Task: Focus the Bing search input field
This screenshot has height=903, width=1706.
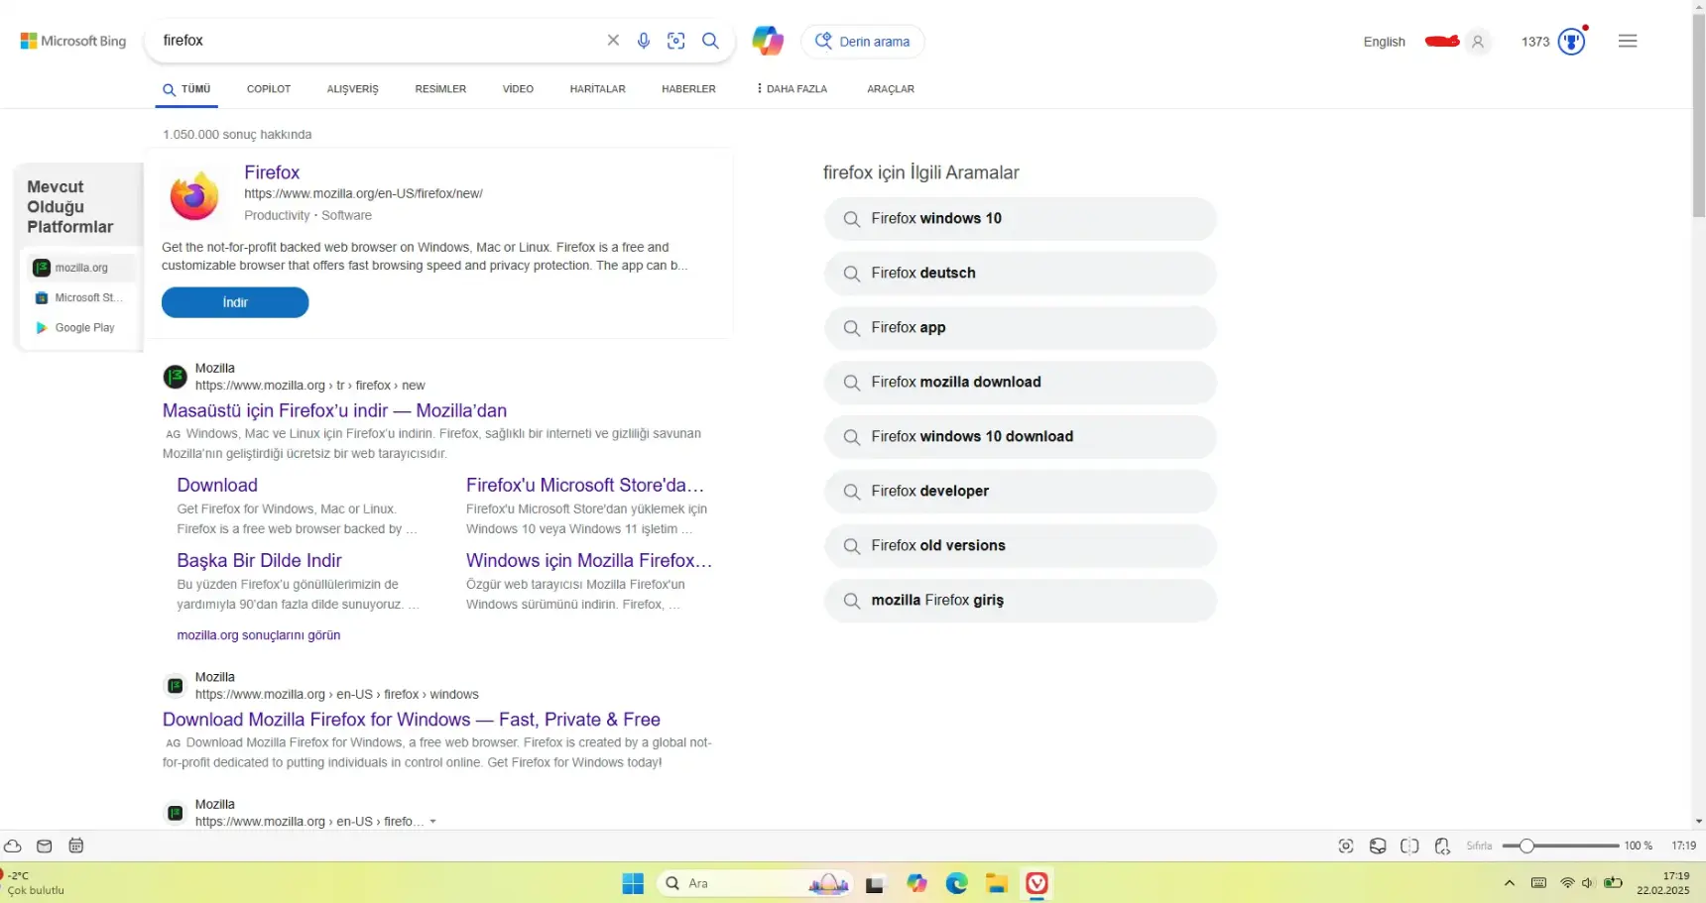Action: tap(377, 41)
